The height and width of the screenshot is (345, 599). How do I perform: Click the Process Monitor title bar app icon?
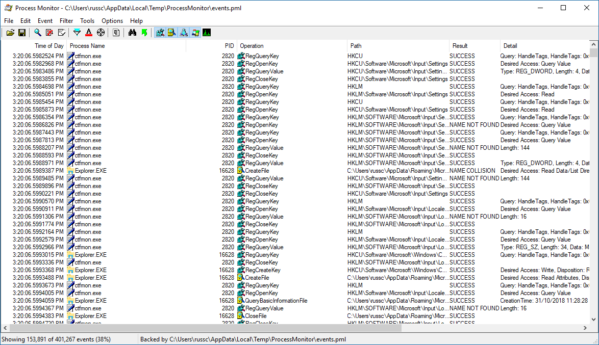coord(8,8)
